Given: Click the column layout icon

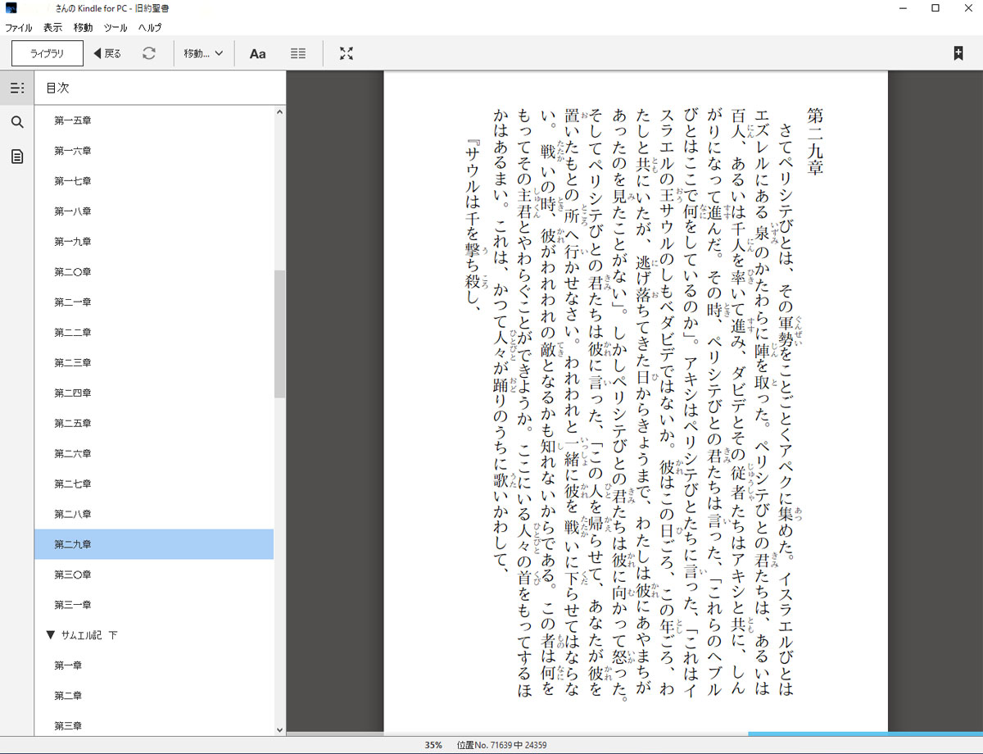Looking at the screenshot, I should [298, 53].
